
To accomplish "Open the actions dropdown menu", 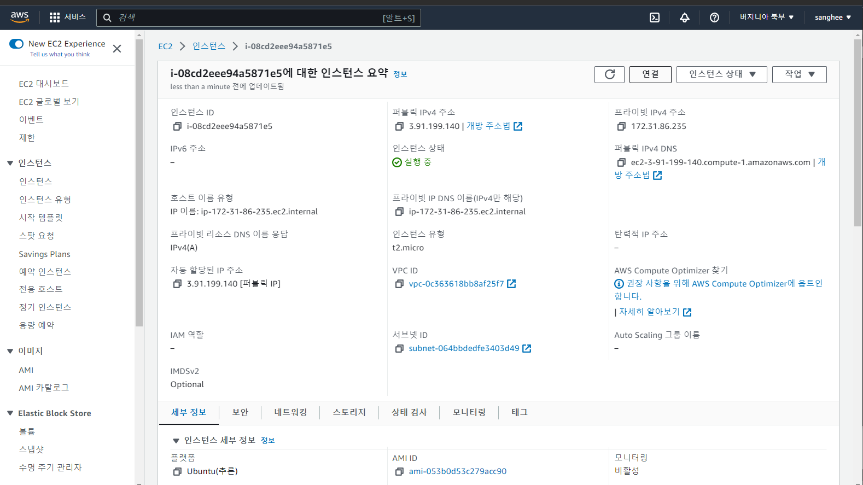I will (x=800, y=74).
